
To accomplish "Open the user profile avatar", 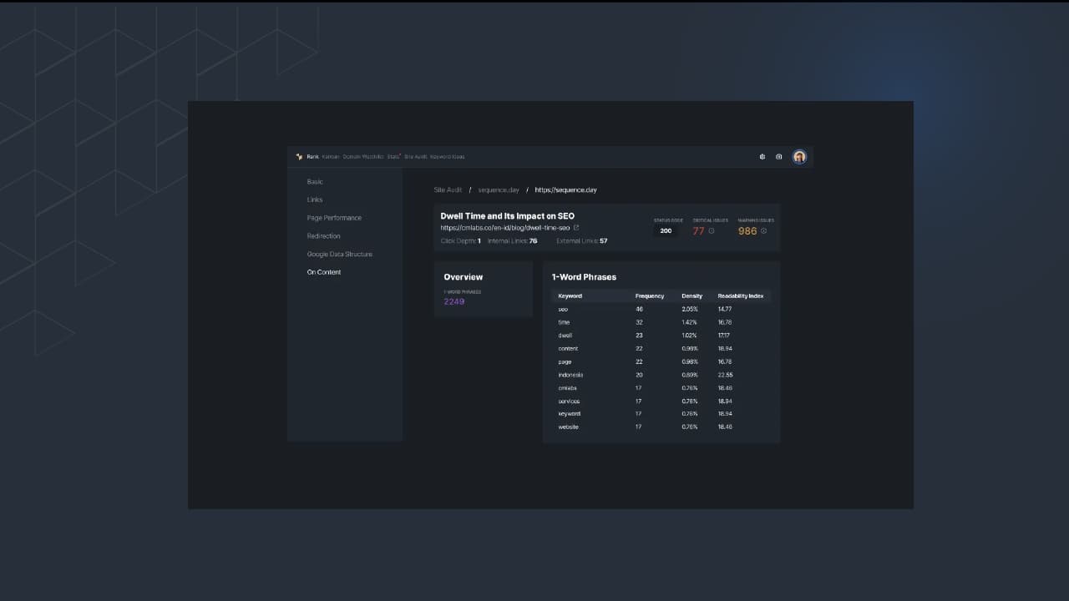I will coord(799,157).
